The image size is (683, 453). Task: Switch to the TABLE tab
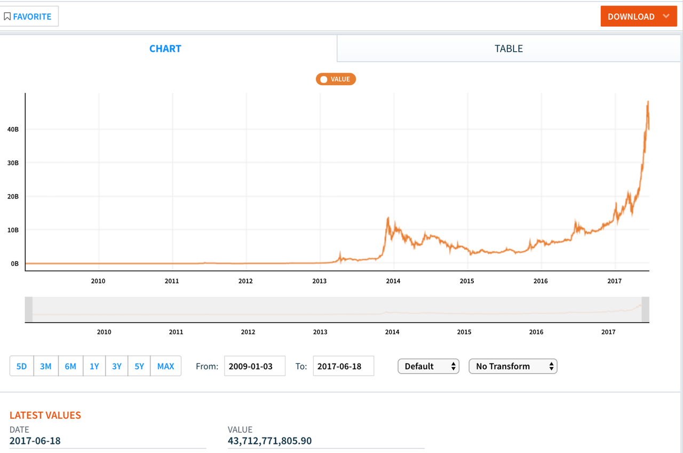[509, 49]
